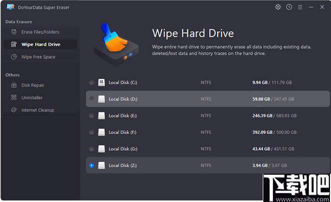Open Internet Cleanup tool
Screen dimensions: 331x202
point(40,110)
